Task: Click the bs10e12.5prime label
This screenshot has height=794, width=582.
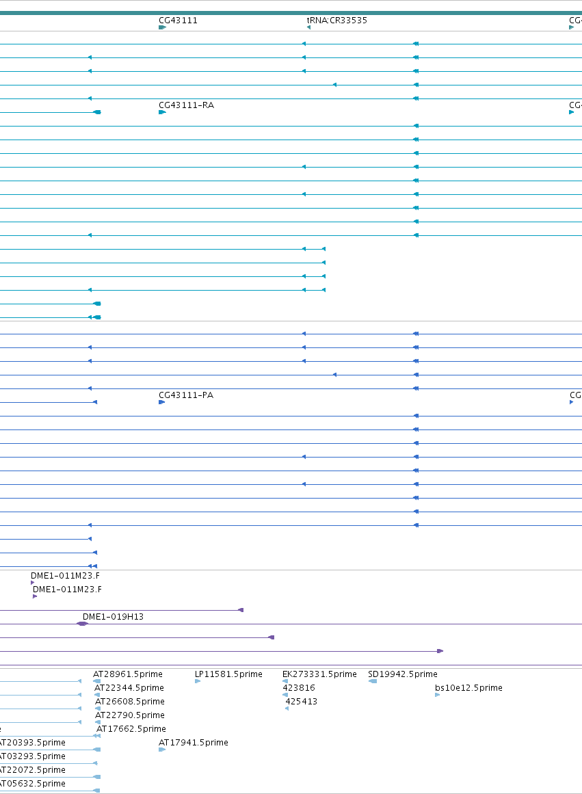Action: [468, 688]
